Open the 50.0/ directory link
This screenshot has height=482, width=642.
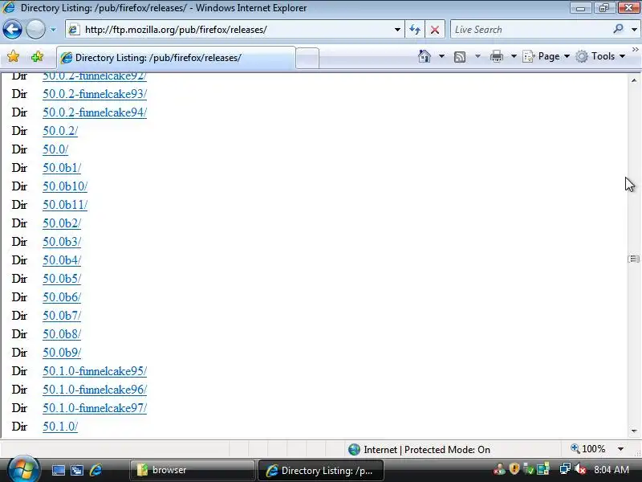tap(55, 149)
